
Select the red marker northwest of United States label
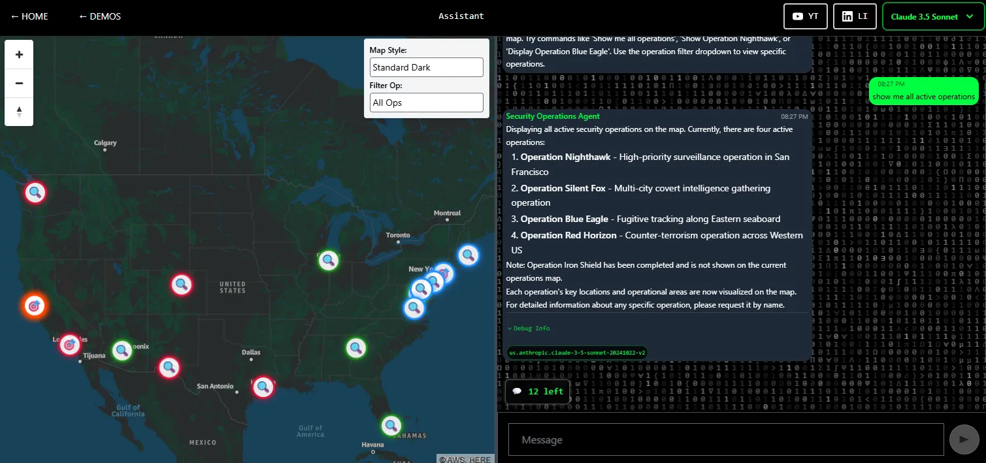point(181,284)
